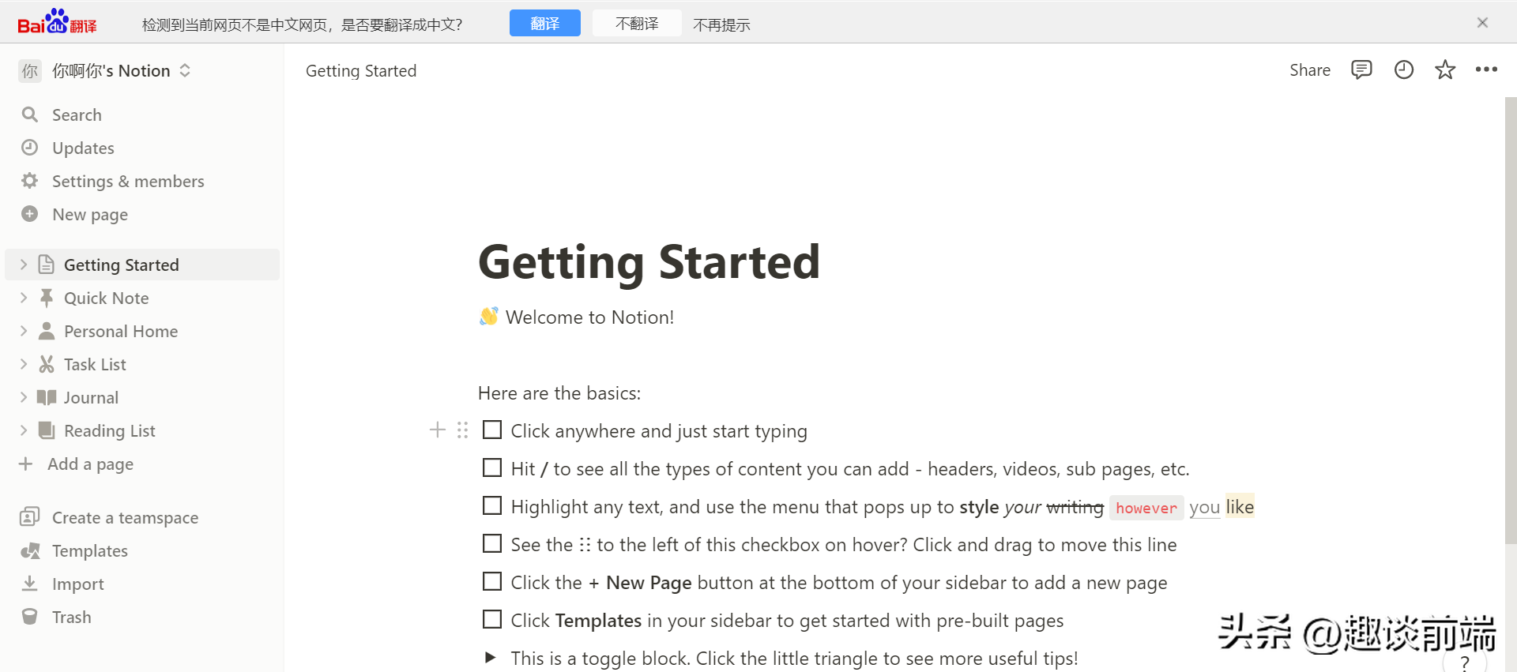This screenshot has height=672, width=1517.
Task: Open page history clock icon
Action: point(1403,70)
